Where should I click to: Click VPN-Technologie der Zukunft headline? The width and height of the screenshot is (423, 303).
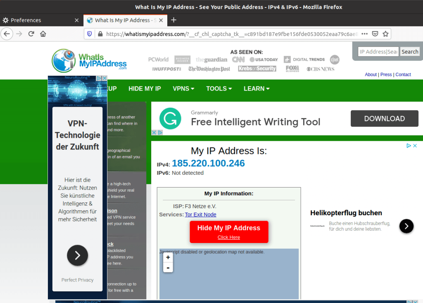77,135
